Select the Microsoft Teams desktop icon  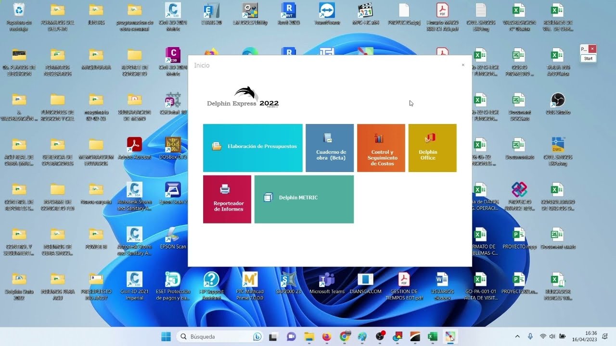(327, 283)
